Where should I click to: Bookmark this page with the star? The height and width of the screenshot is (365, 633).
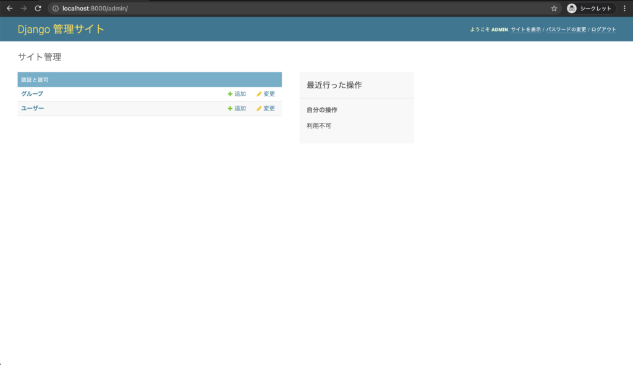pos(554,9)
